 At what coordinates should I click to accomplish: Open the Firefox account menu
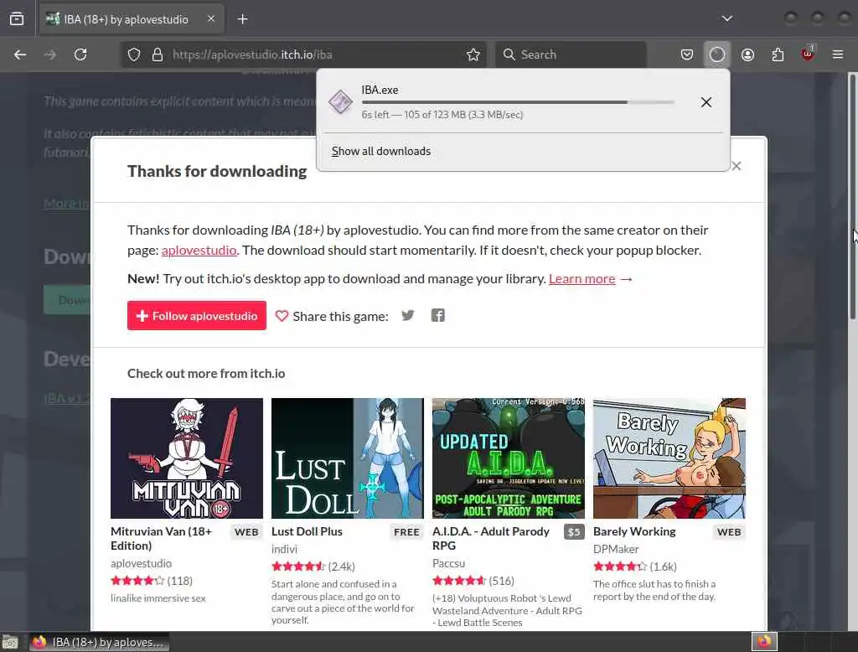click(x=747, y=54)
